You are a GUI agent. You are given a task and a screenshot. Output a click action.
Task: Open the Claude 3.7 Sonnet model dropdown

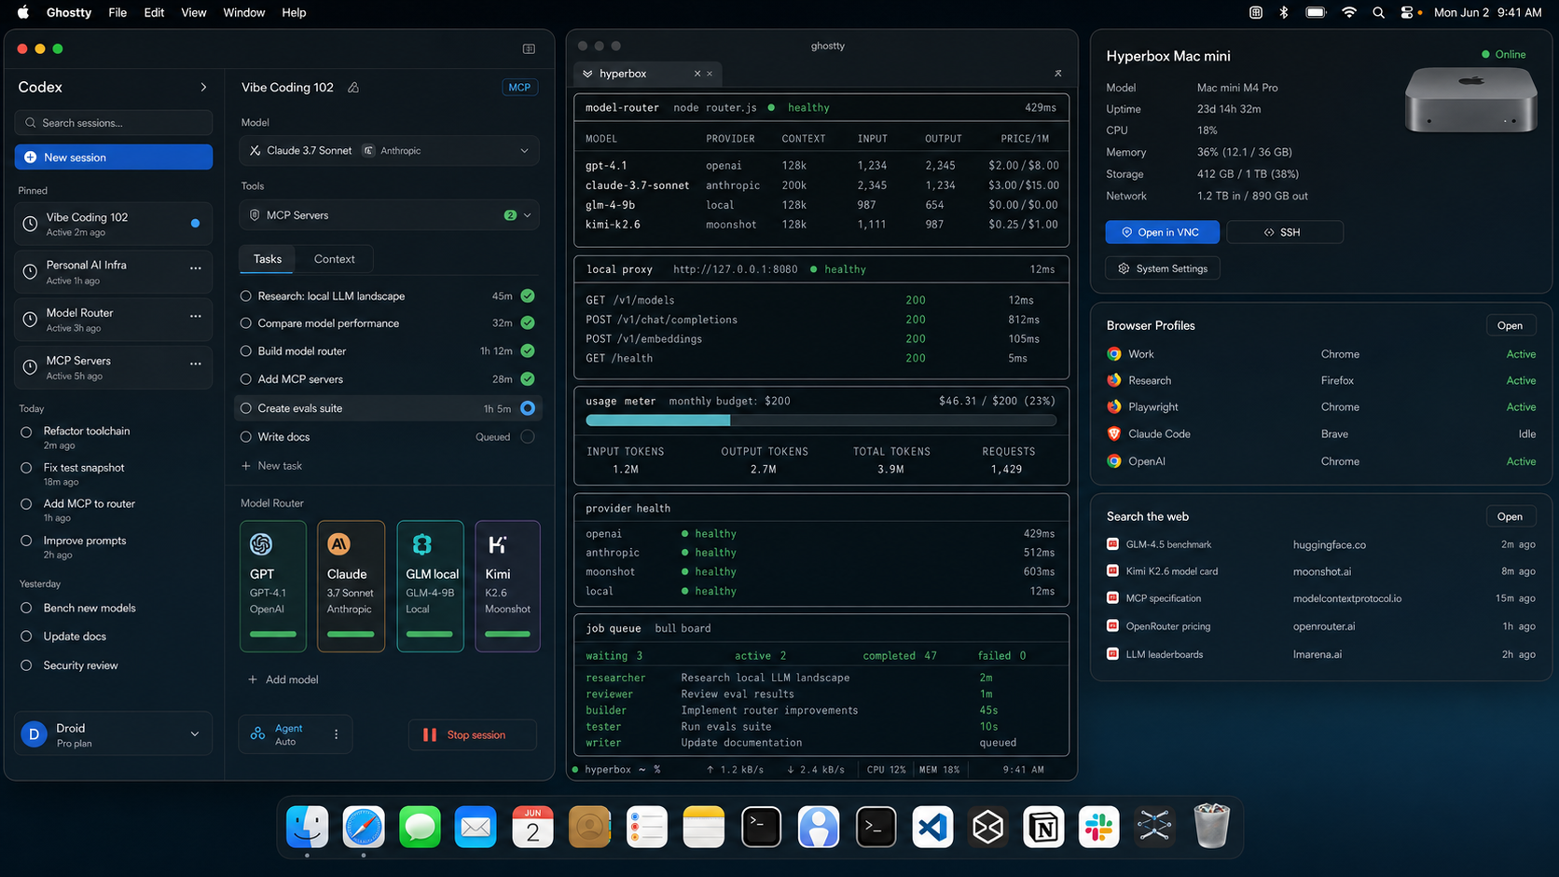click(390, 150)
